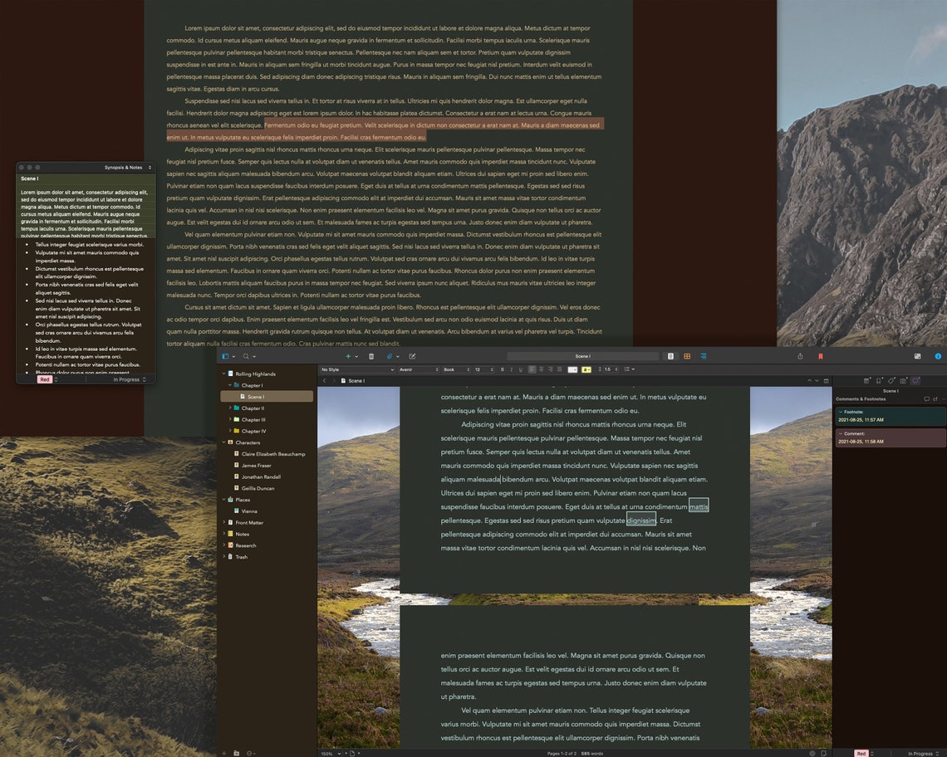
Task: Open the Snapshots camera tab in the Inspector
Action: [x=903, y=382]
